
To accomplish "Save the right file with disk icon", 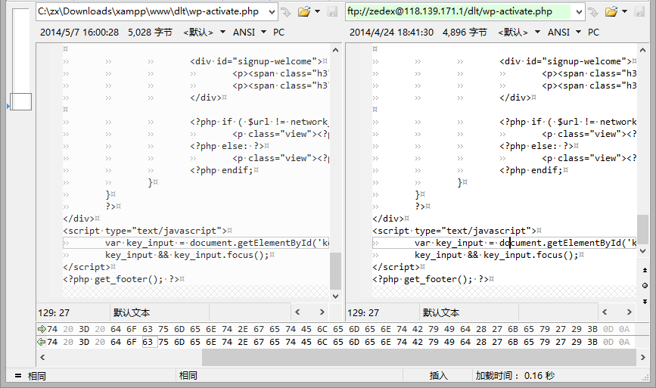I will coord(640,12).
